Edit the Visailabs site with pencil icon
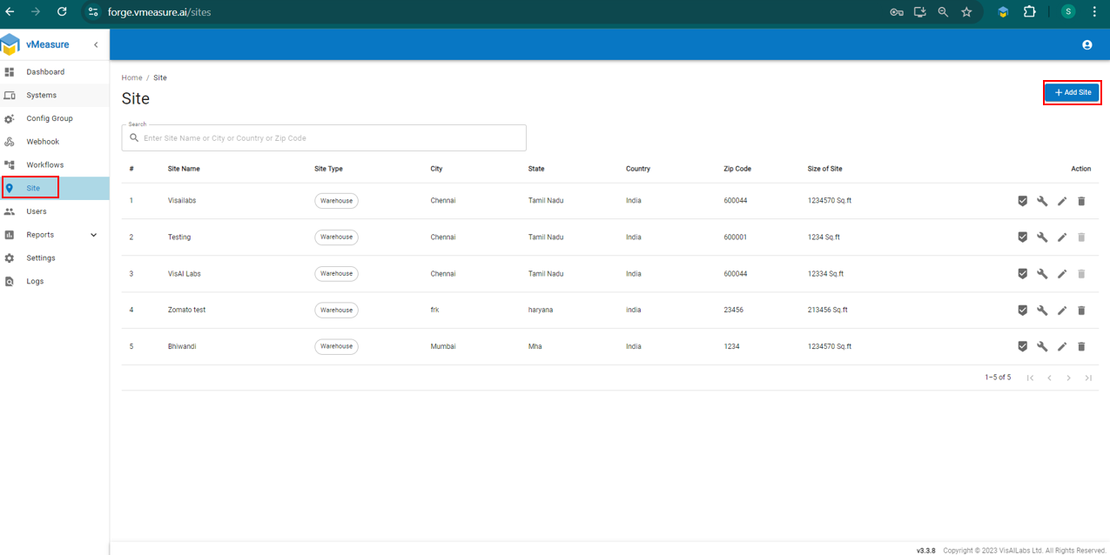 [1062, 201]
